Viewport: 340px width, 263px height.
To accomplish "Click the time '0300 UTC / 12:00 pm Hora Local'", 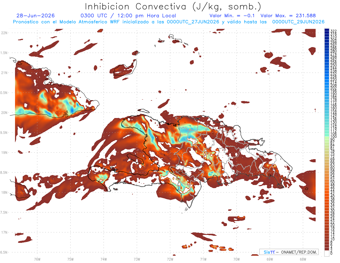I will coord(128,16).
